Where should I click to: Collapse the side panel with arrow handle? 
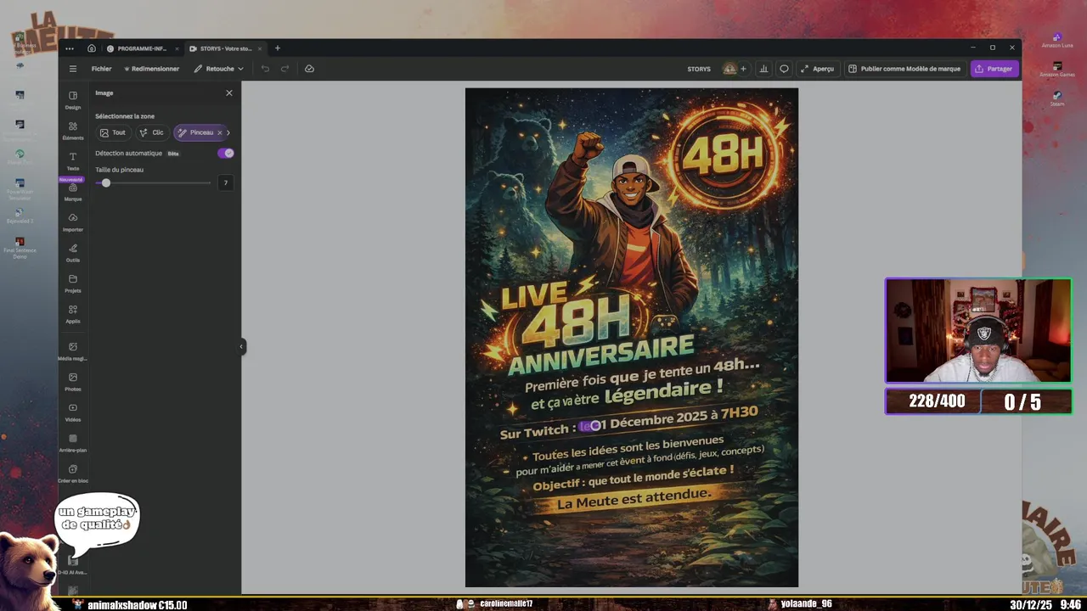tap(241, 346)
